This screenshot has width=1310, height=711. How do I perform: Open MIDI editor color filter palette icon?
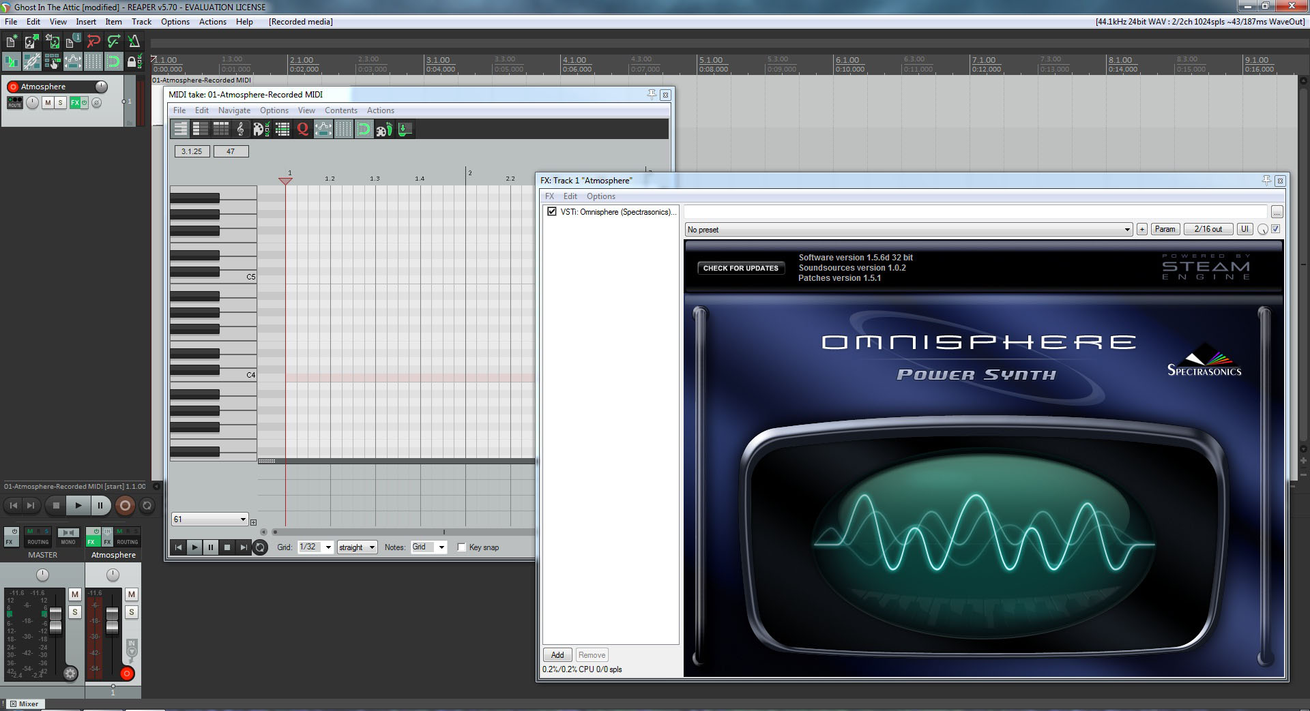[x=261, y=129]
